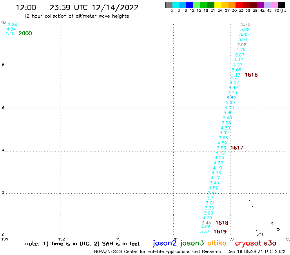The image size is (290, 255).
Task: Click the 's3a' satellite legend name
Action: [x=270, y=243]
